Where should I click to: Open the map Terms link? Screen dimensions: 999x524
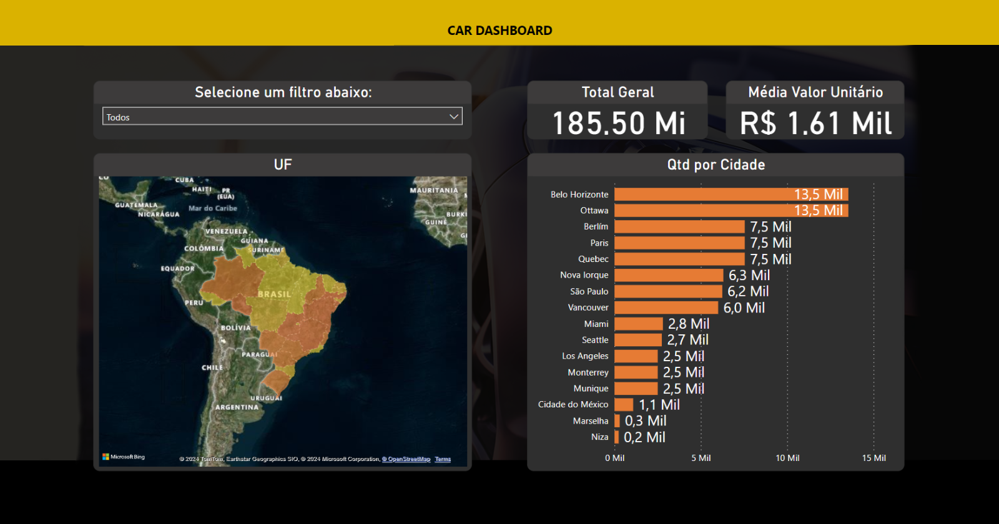click(x=443, y=459)
